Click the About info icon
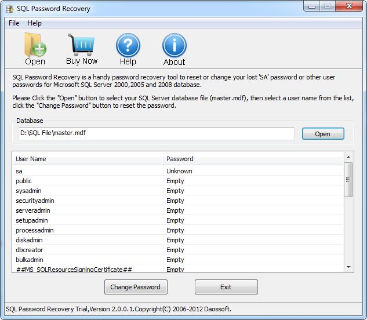 pyautogui.click(x=174, y=45)
